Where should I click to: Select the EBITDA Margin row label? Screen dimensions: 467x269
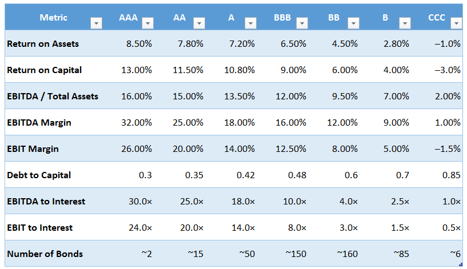tap(39, 122)
